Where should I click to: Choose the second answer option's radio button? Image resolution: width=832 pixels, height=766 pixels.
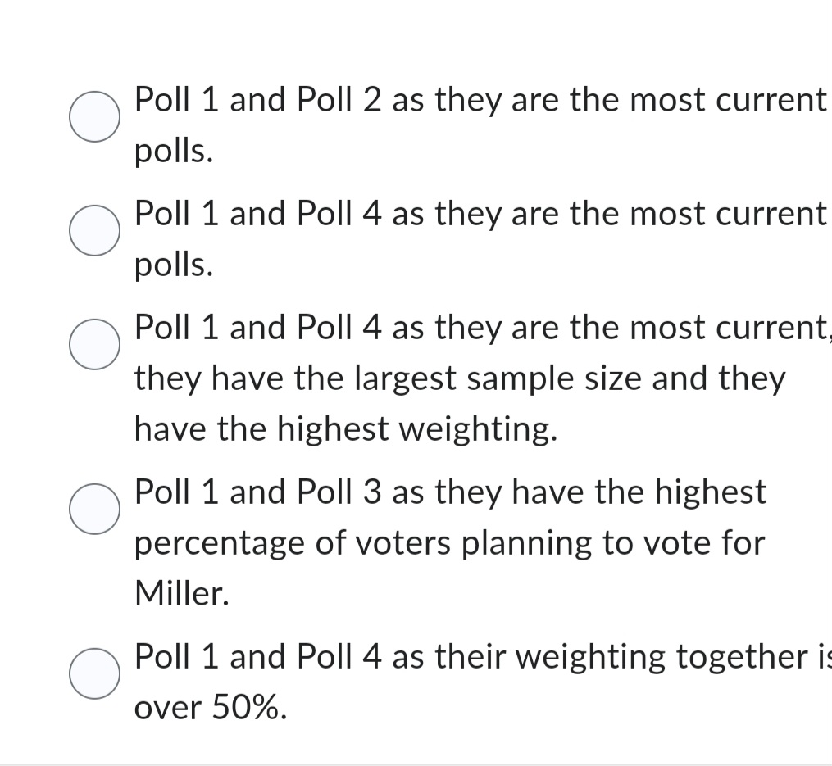95,230
